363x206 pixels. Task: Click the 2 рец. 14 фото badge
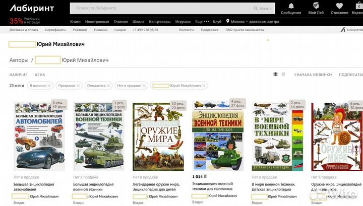pos(297,105)
